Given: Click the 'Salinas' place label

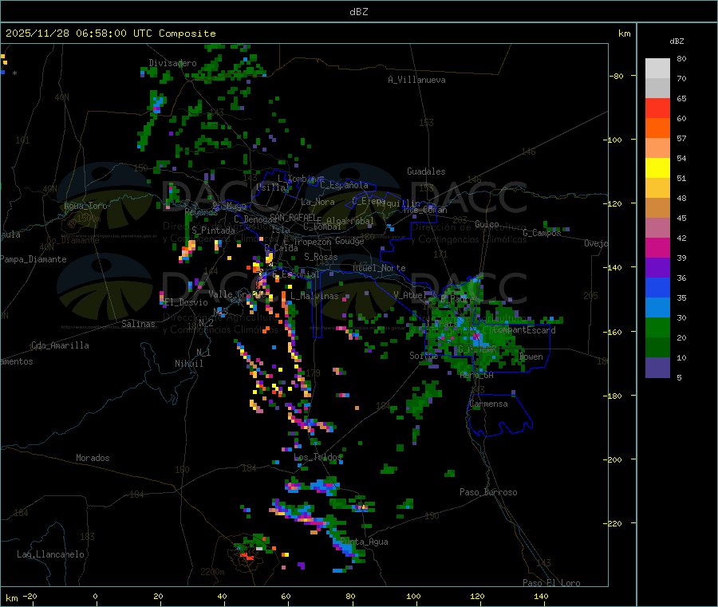Looking at the screenshot, I should pos(138,324).
